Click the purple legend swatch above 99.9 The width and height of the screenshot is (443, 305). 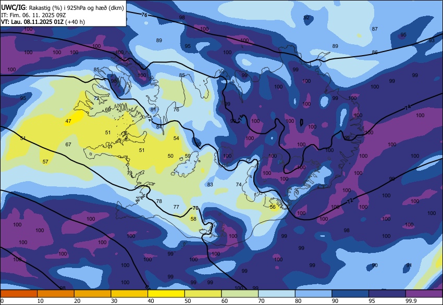coord(424,294)
